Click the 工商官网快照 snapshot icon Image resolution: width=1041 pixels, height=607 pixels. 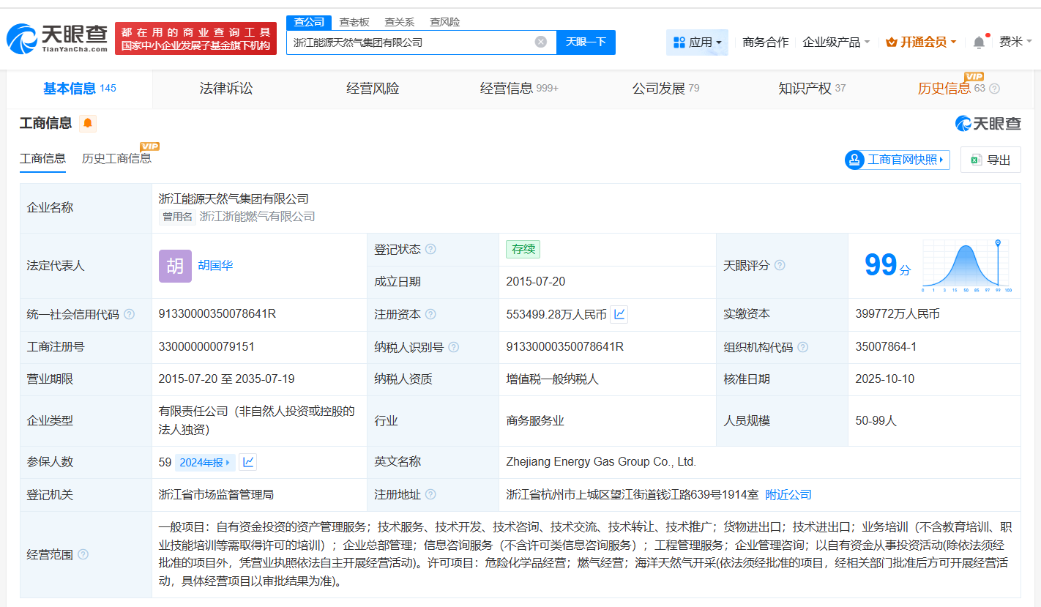point(854,159)
